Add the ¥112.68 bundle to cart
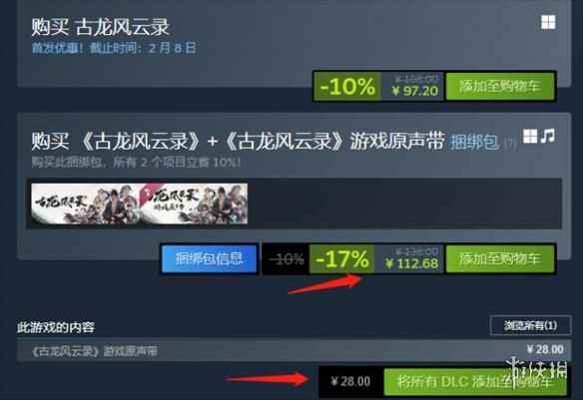Screen dimensions: 583x400 pos(500,258)
